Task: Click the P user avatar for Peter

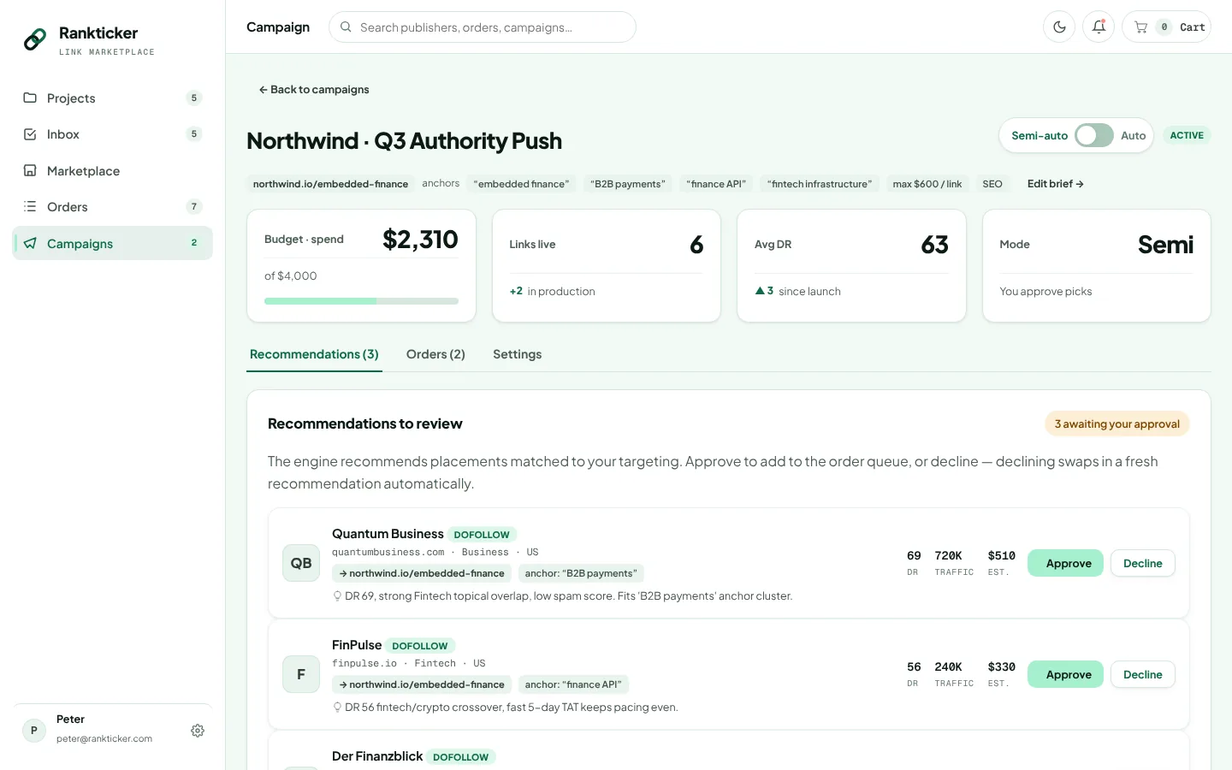Action: (x=34, y=731)
